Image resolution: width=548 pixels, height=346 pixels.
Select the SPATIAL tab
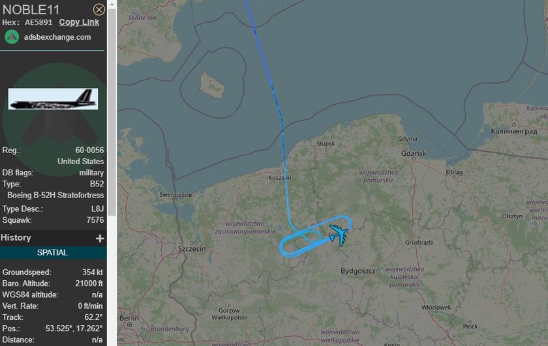(x=53, y=252)
